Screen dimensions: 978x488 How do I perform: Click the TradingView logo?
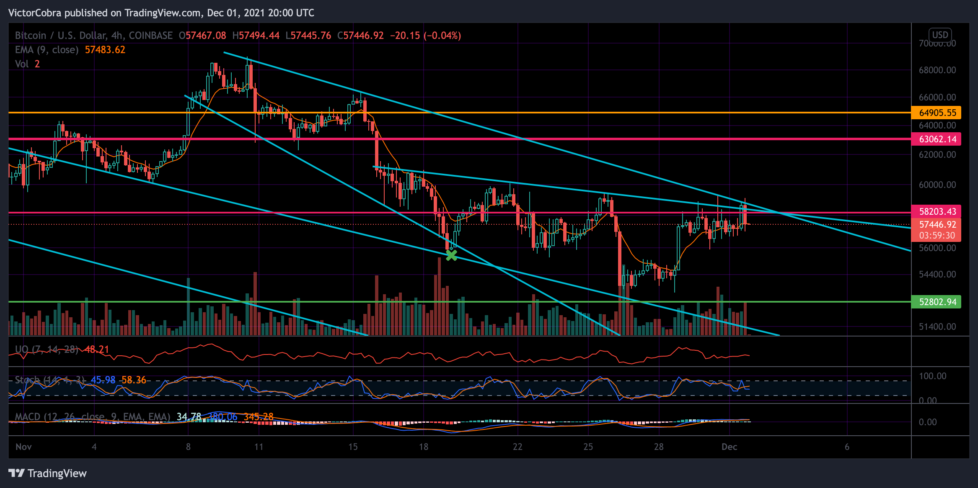pos(47,473)
